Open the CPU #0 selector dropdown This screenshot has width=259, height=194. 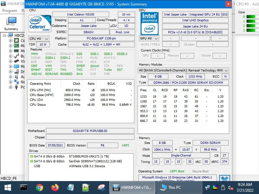39,38
